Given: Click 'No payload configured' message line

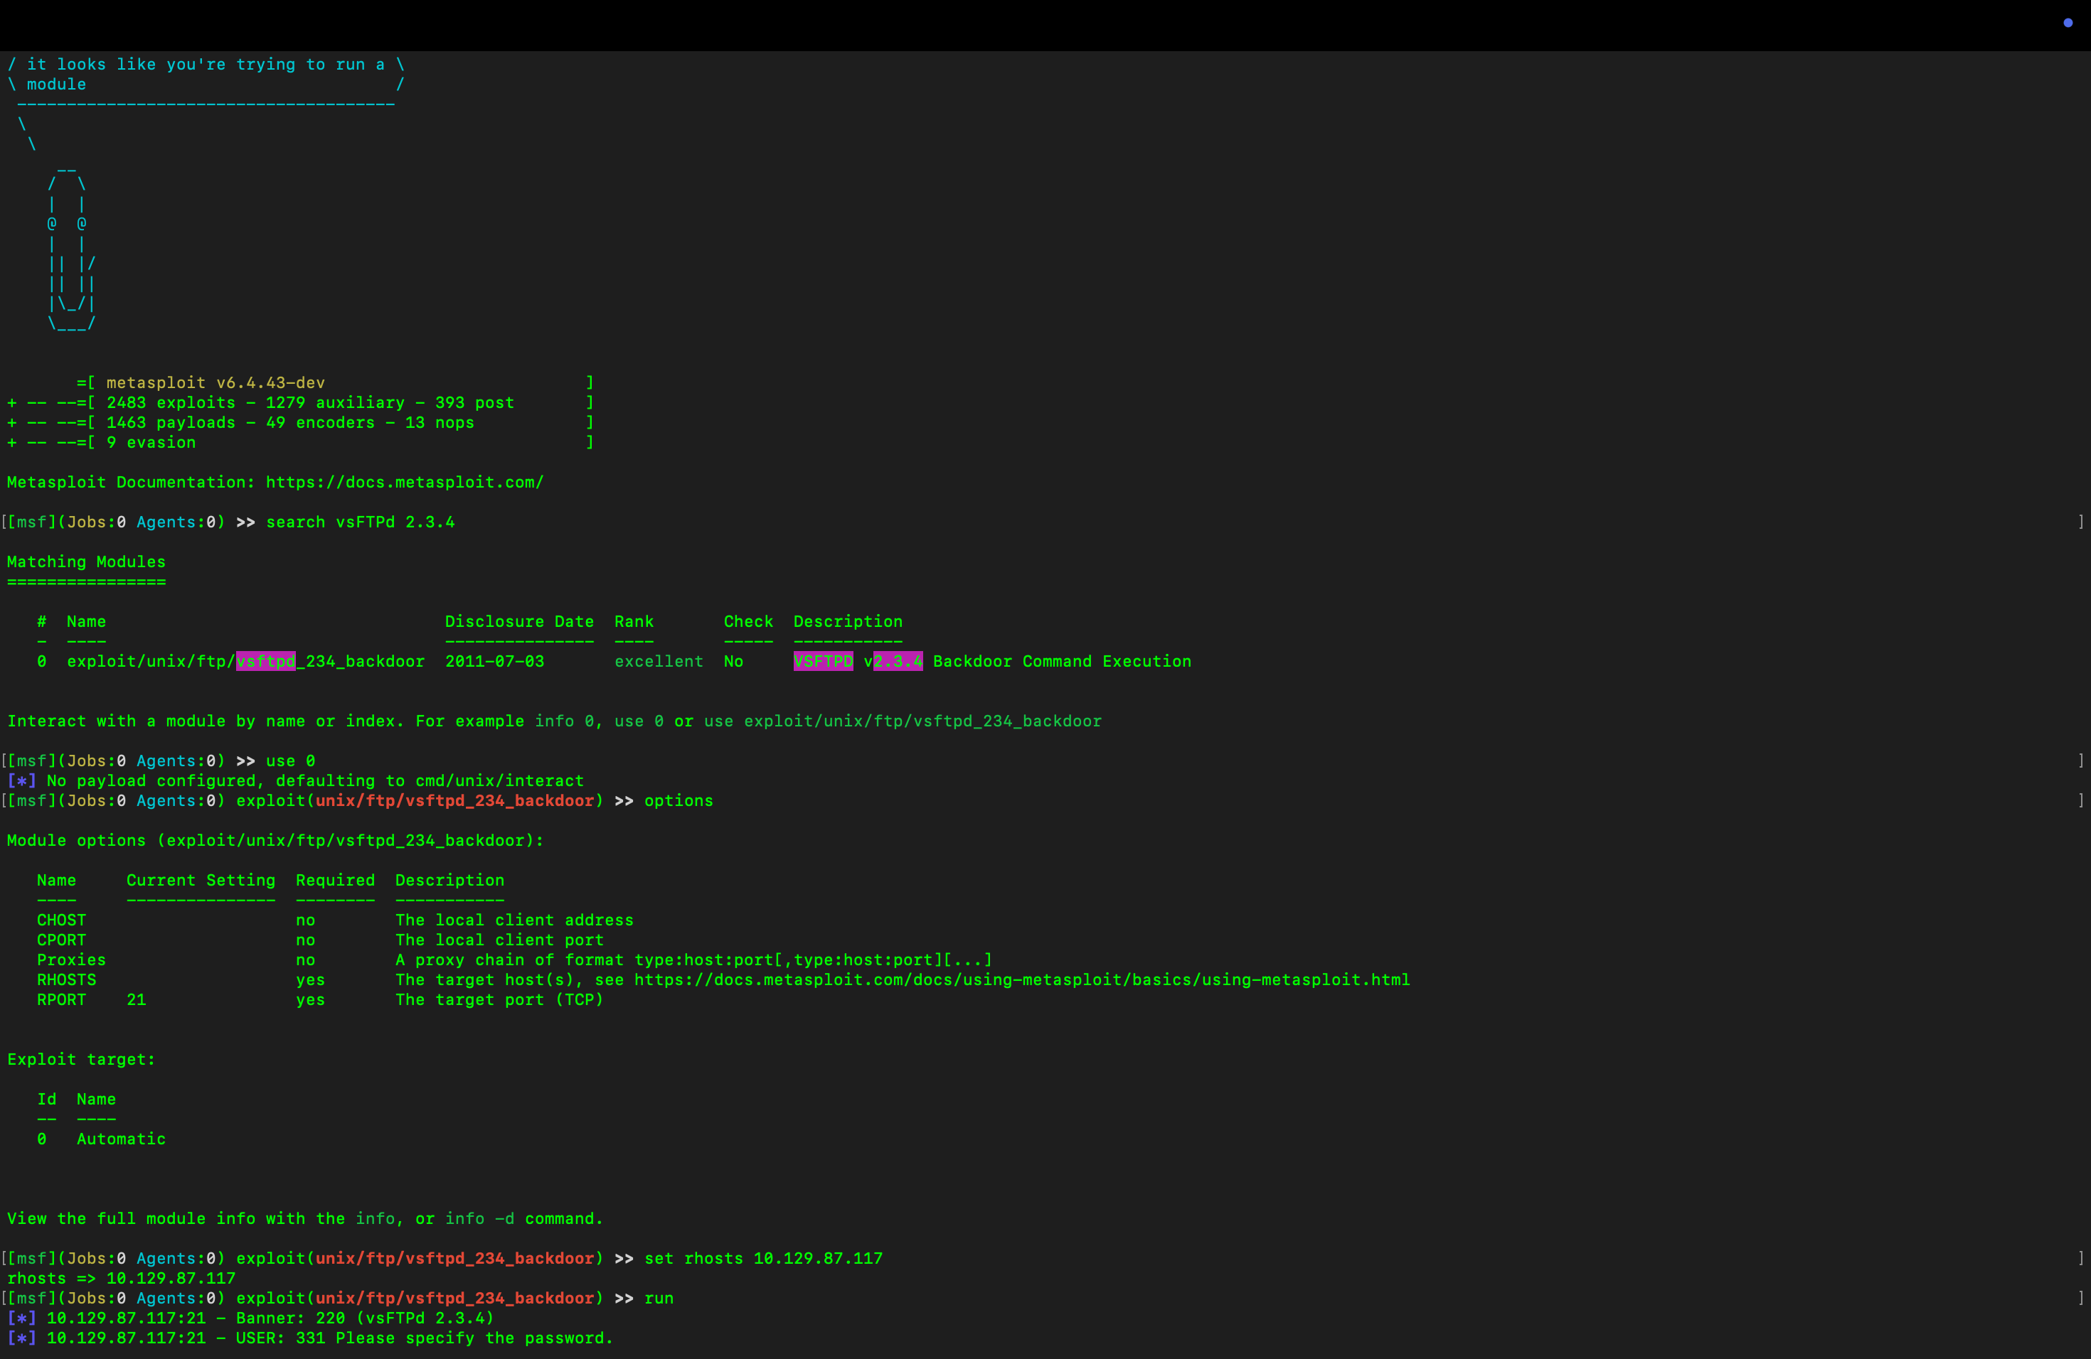Looking at the screenshot, I should click(x=295, y=780).
